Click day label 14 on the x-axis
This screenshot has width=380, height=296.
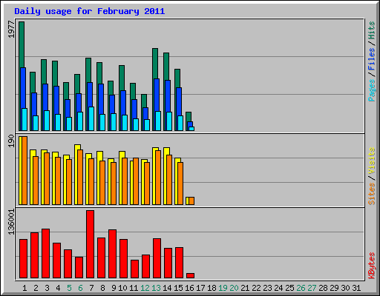pos(167,288)
